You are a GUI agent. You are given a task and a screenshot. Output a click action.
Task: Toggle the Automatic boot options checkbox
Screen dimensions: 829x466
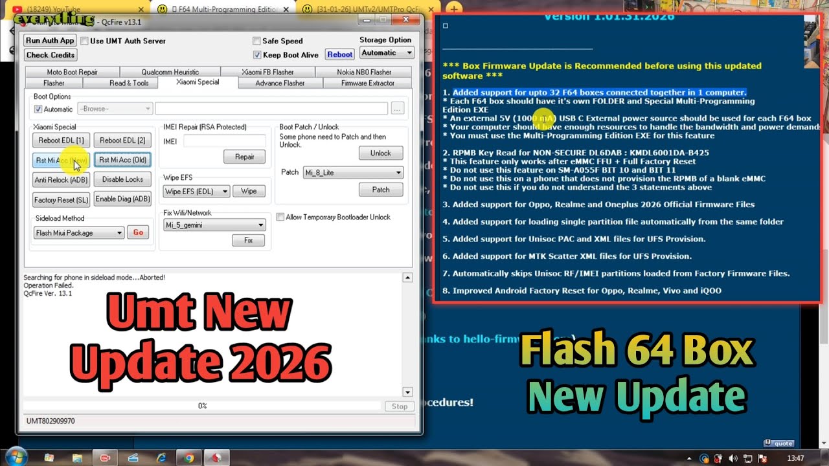(x=38, y=109)
